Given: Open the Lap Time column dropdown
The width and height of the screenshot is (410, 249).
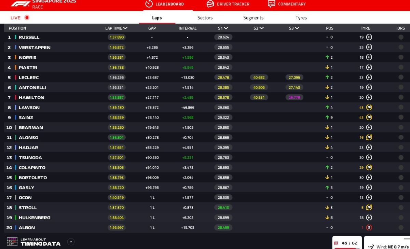Looking at the screenshot, I should point(125,28).
